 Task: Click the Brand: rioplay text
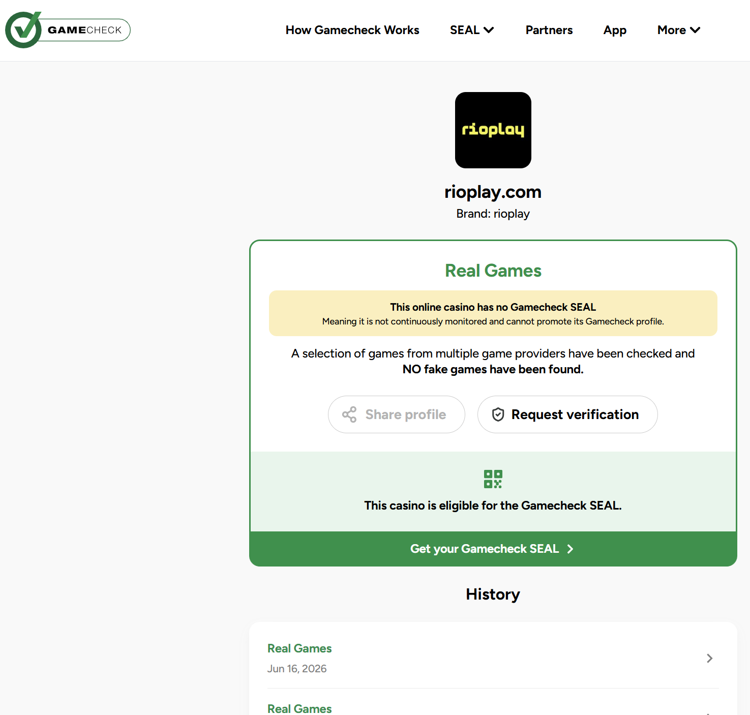click(x=493, y=214)
